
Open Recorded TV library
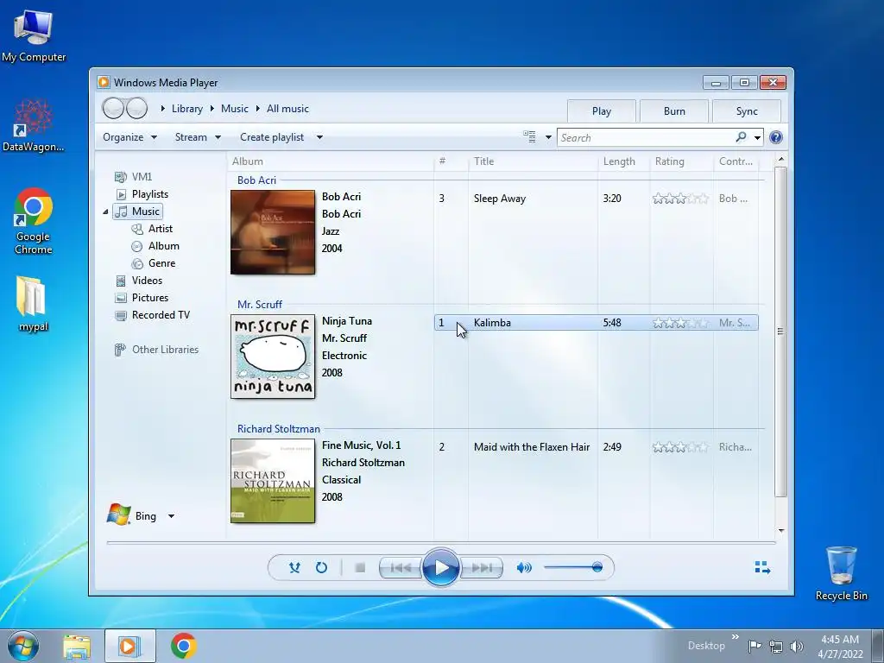tap(161, 314)
